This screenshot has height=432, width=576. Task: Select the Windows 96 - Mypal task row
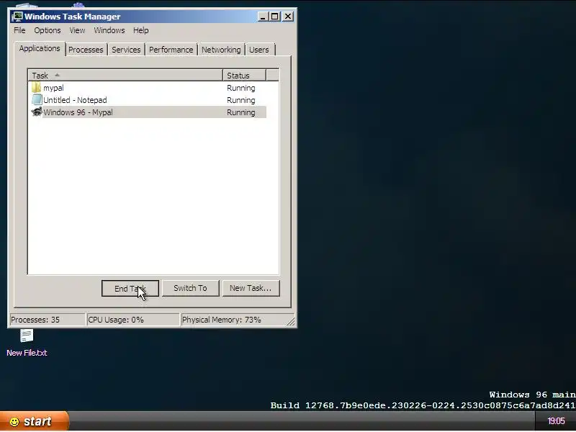click(149, 112)
